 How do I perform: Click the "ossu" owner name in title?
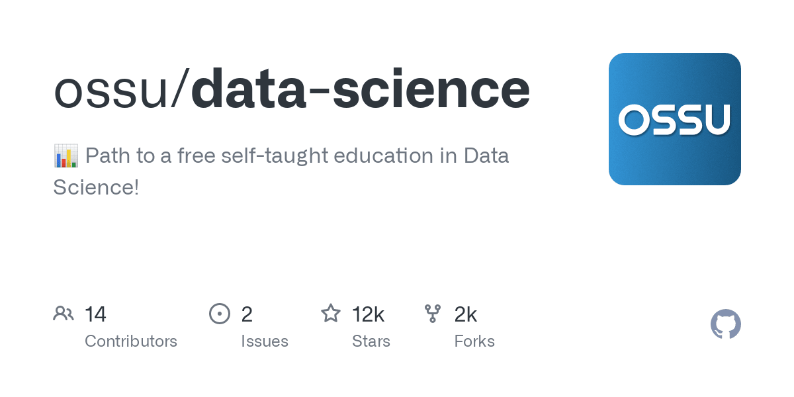(110, 89)
